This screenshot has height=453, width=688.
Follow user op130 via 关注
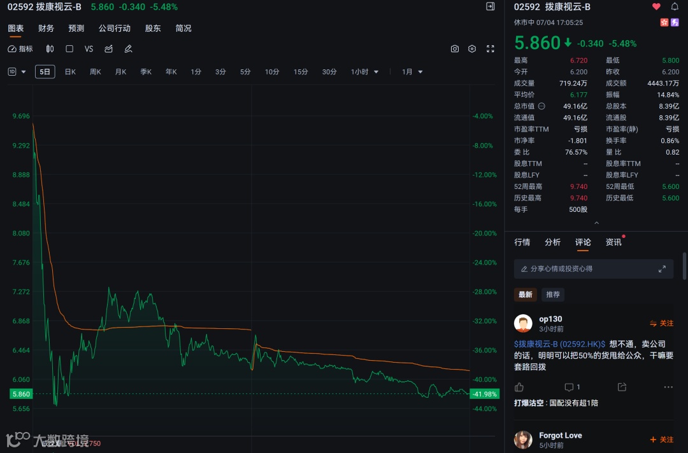tap(661, 323)
